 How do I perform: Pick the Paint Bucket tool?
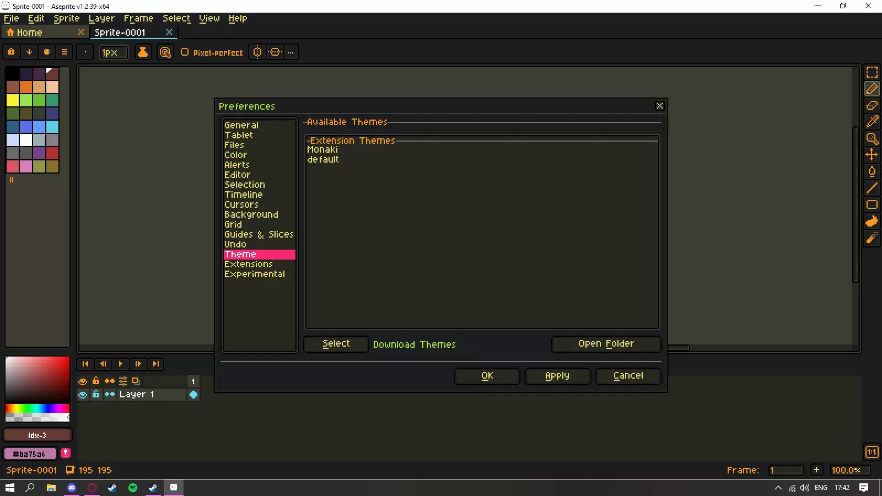[x=872, y=171]
